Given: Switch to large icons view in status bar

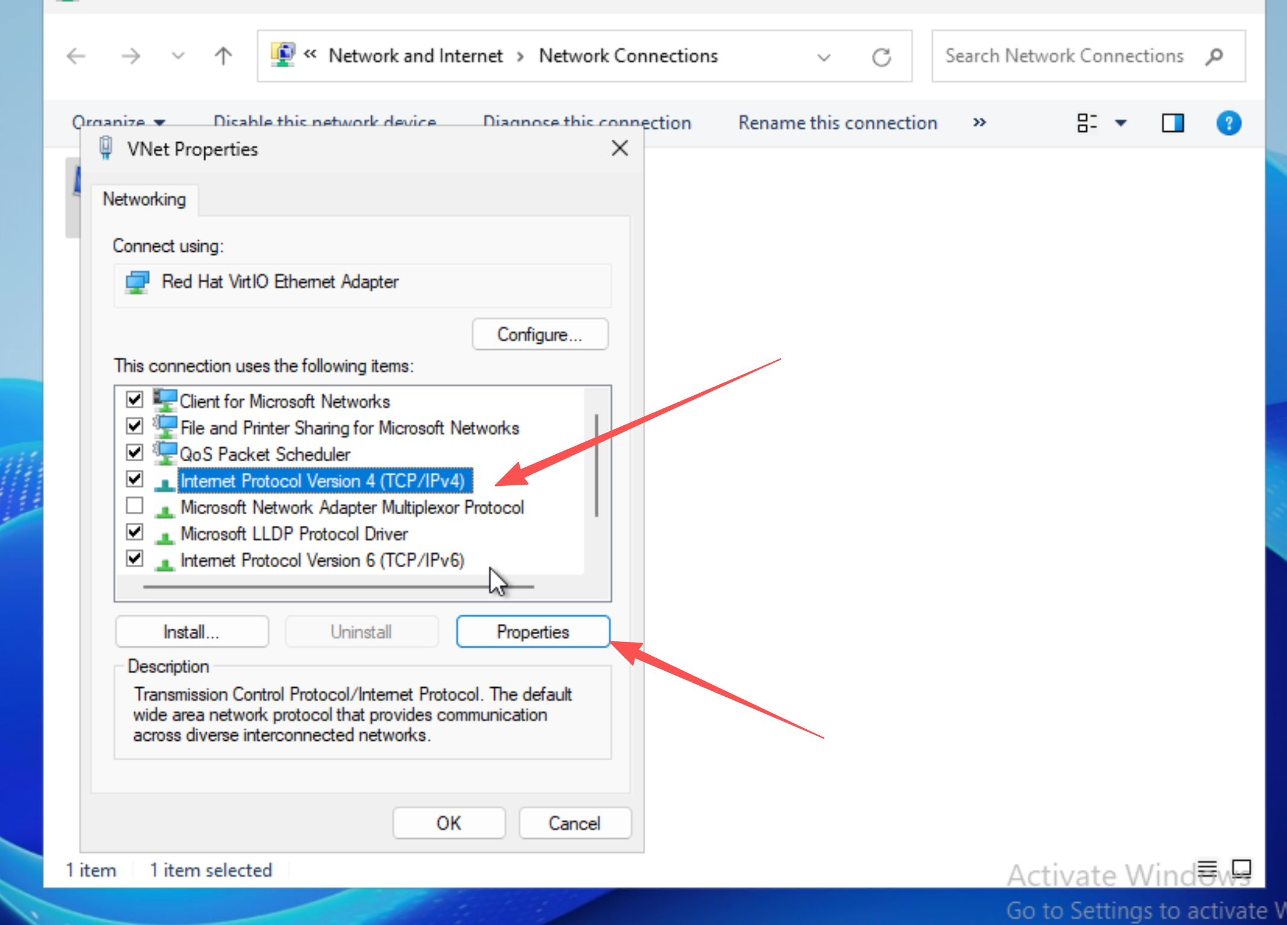Looking at the screenshot, I should 1241,868.
